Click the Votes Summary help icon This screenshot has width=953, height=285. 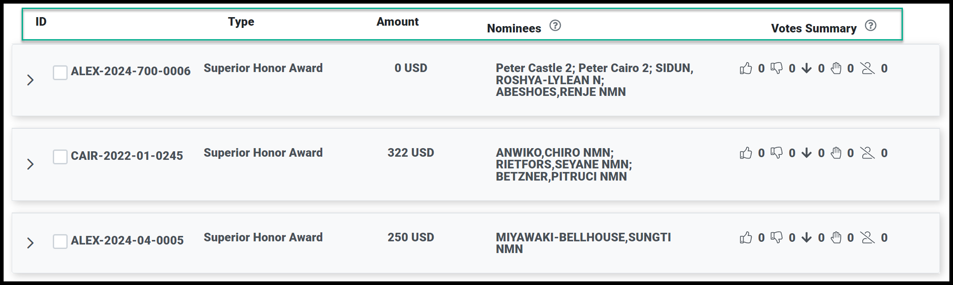coord(870,26)
